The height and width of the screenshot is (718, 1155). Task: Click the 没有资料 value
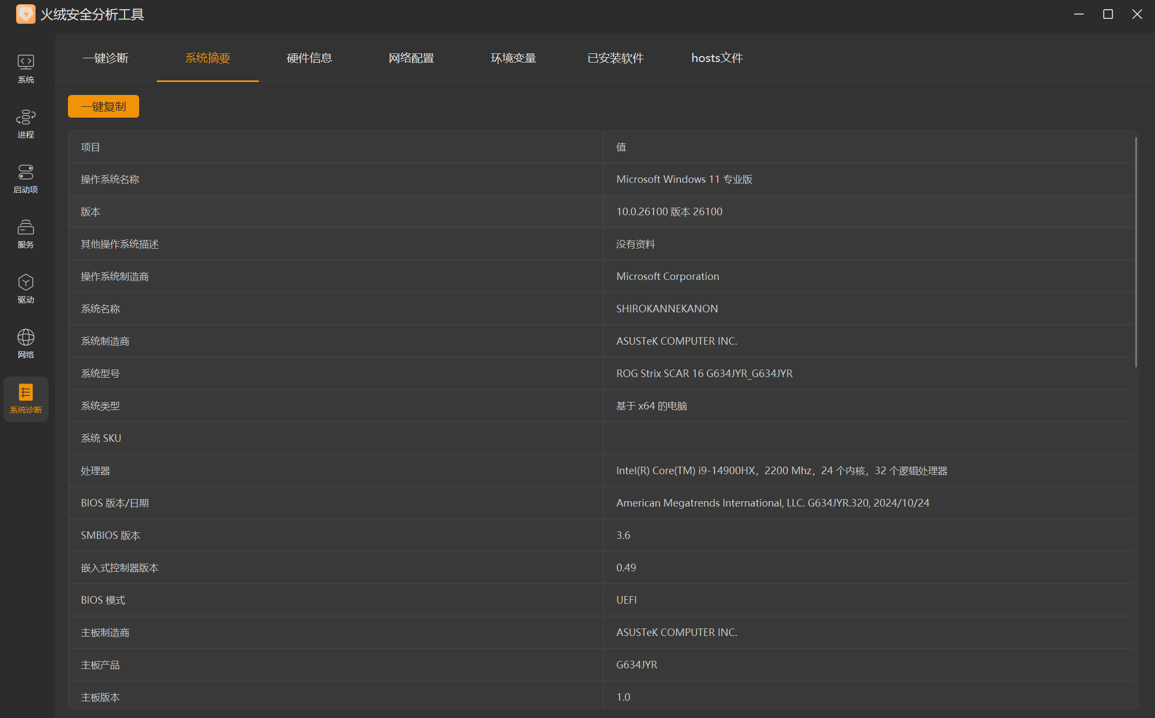pyautogui.click(x=636, y=244)
